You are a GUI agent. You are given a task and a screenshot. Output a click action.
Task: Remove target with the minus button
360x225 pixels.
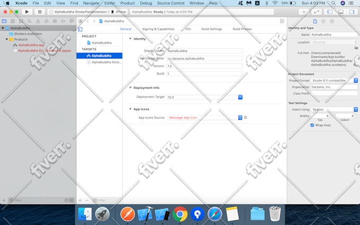(87, 200)
